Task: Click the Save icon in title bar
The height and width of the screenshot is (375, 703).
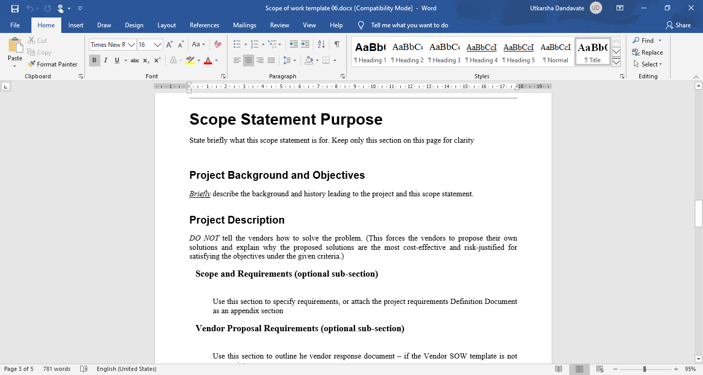Action: coord(15,8)
